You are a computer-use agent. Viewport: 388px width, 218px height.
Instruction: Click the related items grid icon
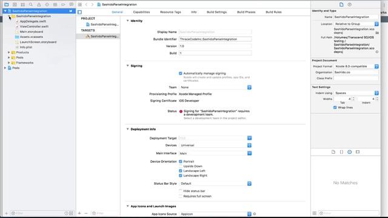[x=80, y=4]
